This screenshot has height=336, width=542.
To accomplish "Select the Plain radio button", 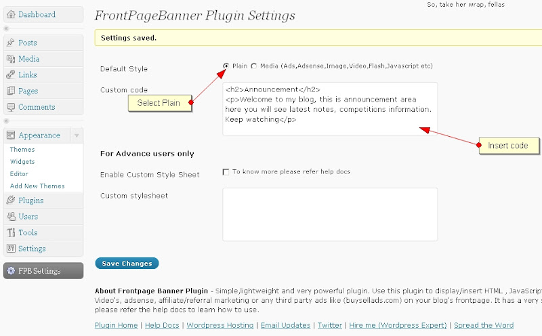I will pos(226,66).
